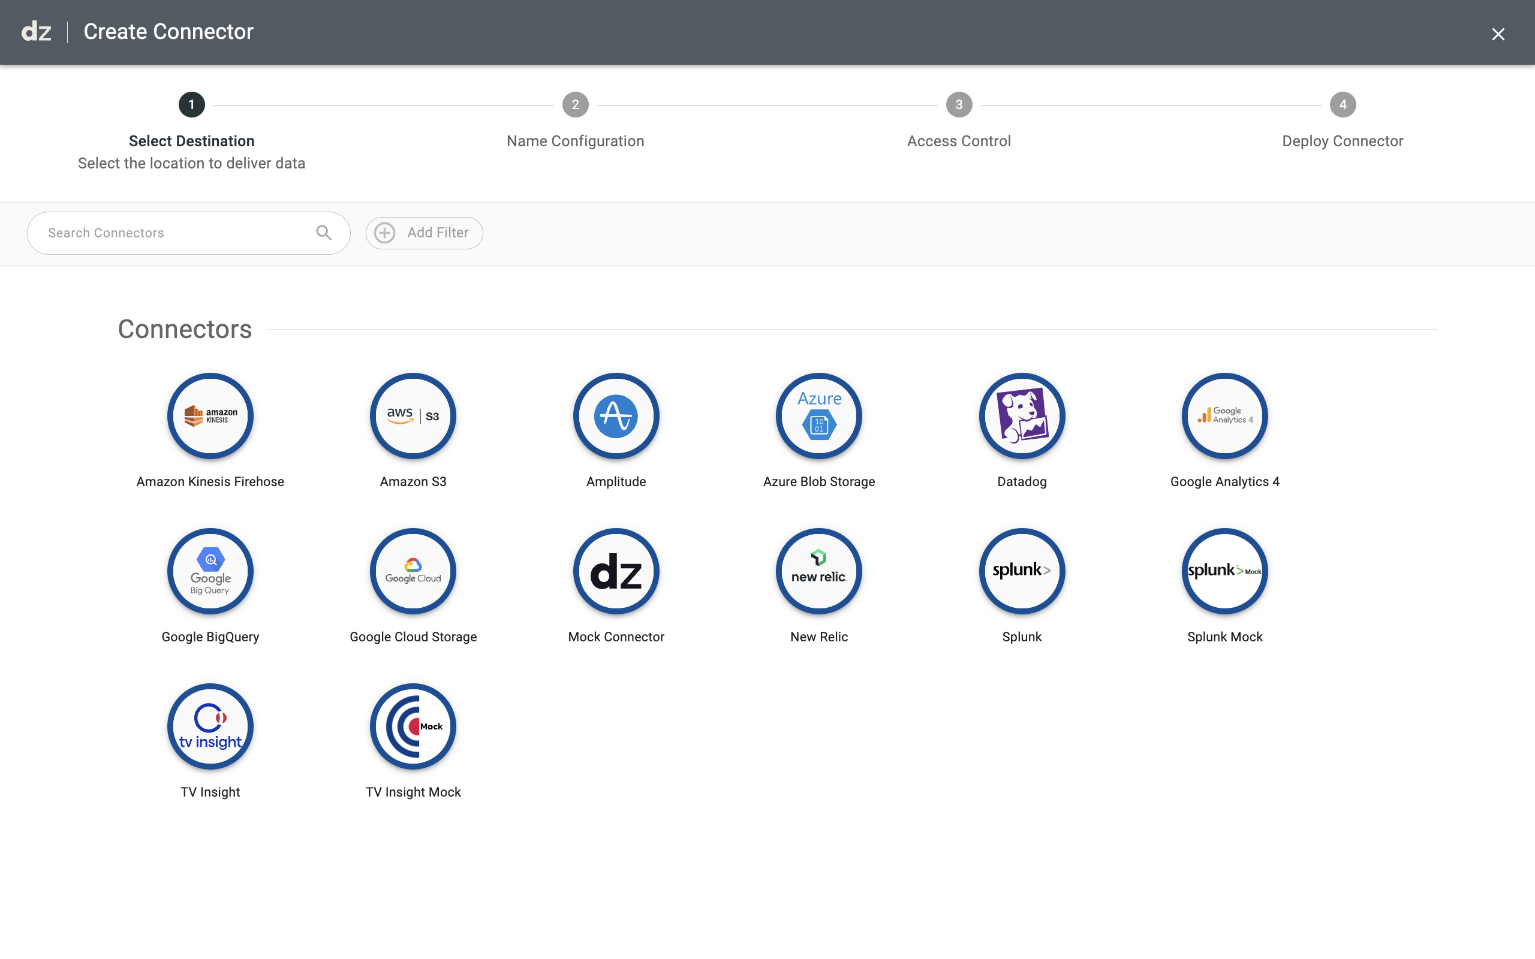The width and height of the screenshot is (1535, 959).
Task: Select the TV Insight Mock connector icon
Action: (x=413, y=727)
